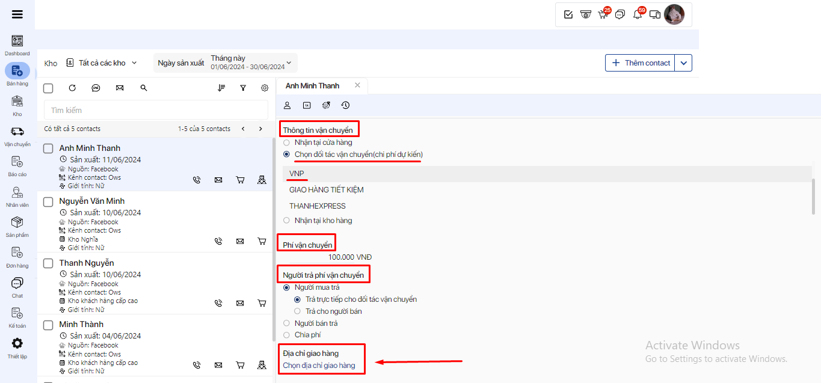Open the shopping cart in top bar
Image resolution: width=821 pixels, height=383 pixels.
tap(603, 14)
